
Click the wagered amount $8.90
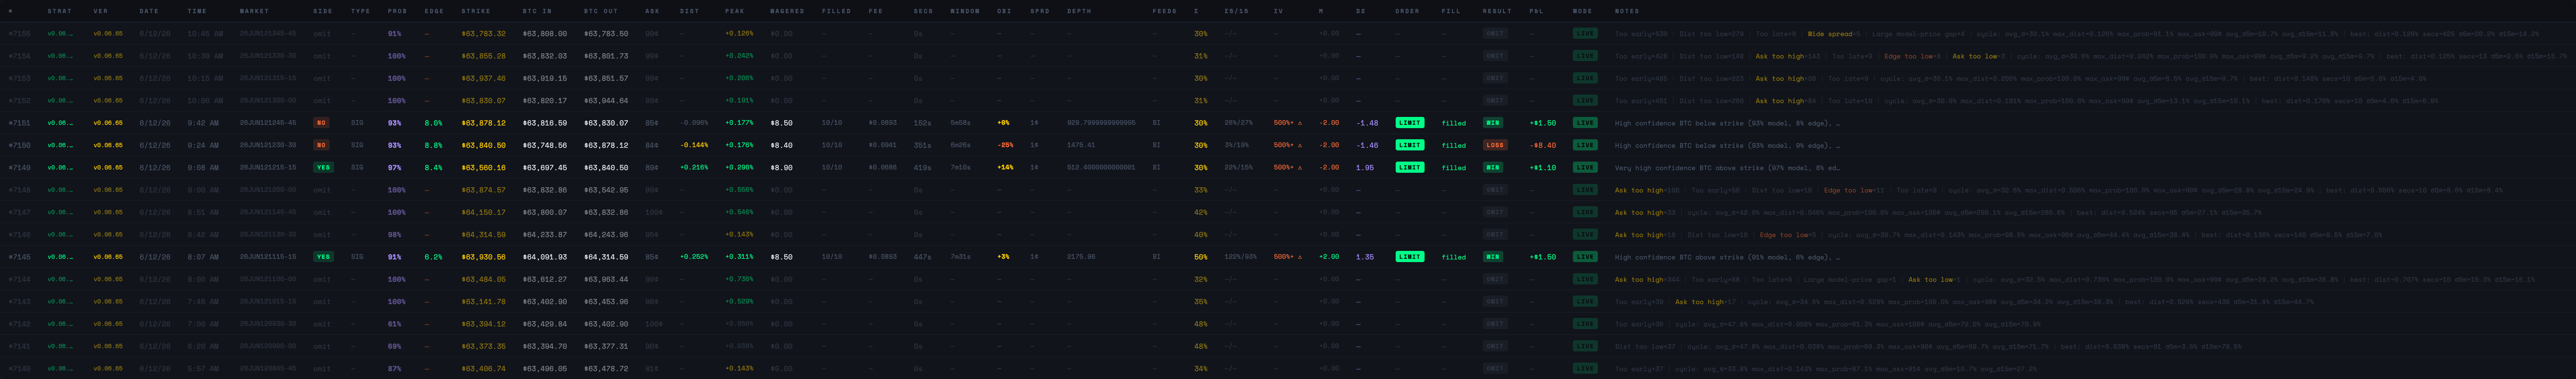[781, 168]
